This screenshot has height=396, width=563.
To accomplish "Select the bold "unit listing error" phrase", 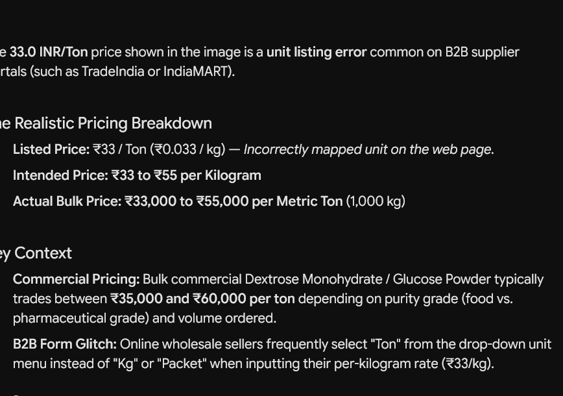I will 317,53.
